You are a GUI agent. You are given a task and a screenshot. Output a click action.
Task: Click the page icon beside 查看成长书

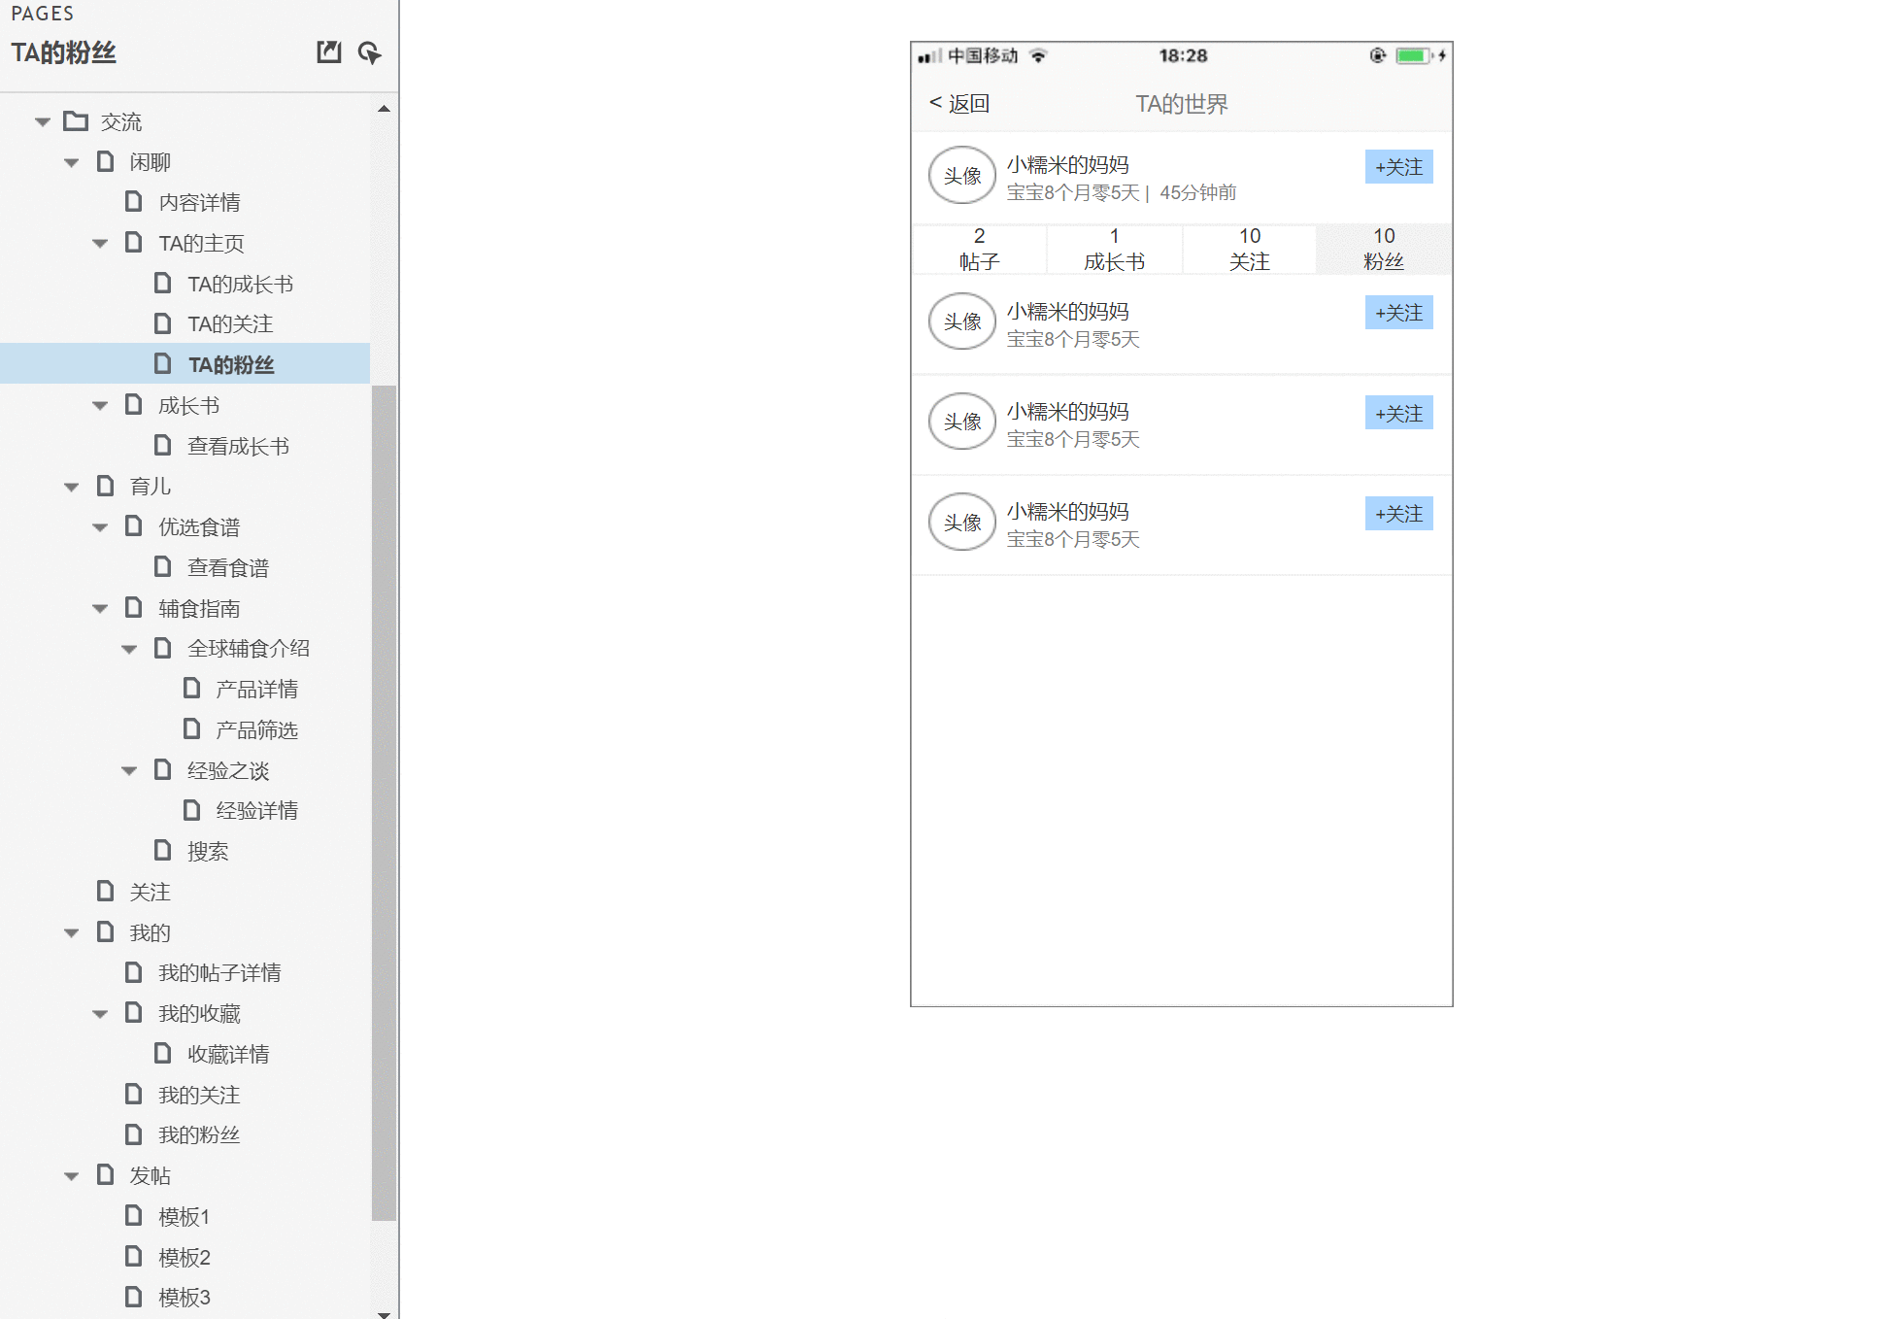163,445
